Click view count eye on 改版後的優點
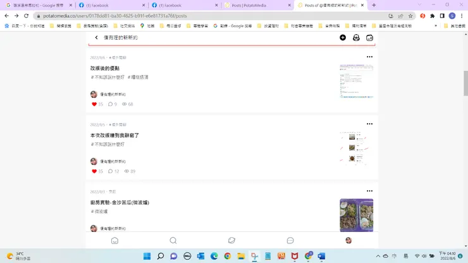This screenshot has width=468, height=263. click(125, 104)
